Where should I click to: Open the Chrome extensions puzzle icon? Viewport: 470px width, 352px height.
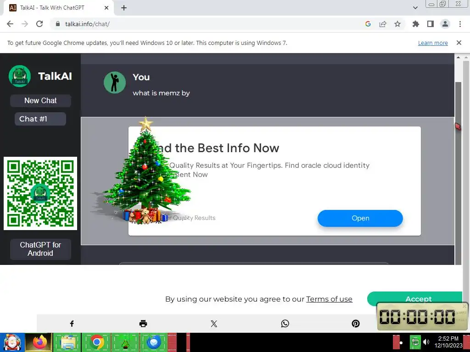(416, 24)
